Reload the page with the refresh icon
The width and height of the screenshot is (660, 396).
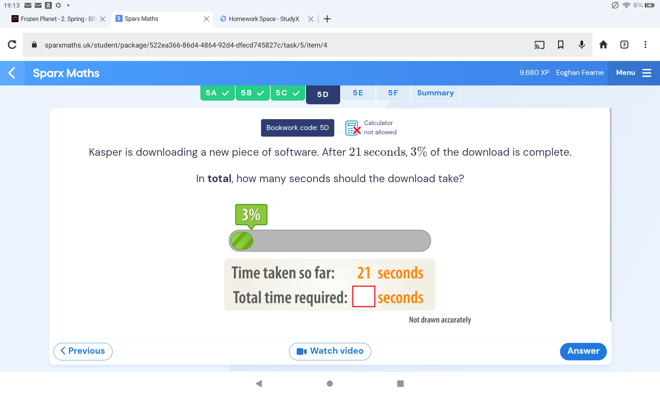[x=12, y=45]
